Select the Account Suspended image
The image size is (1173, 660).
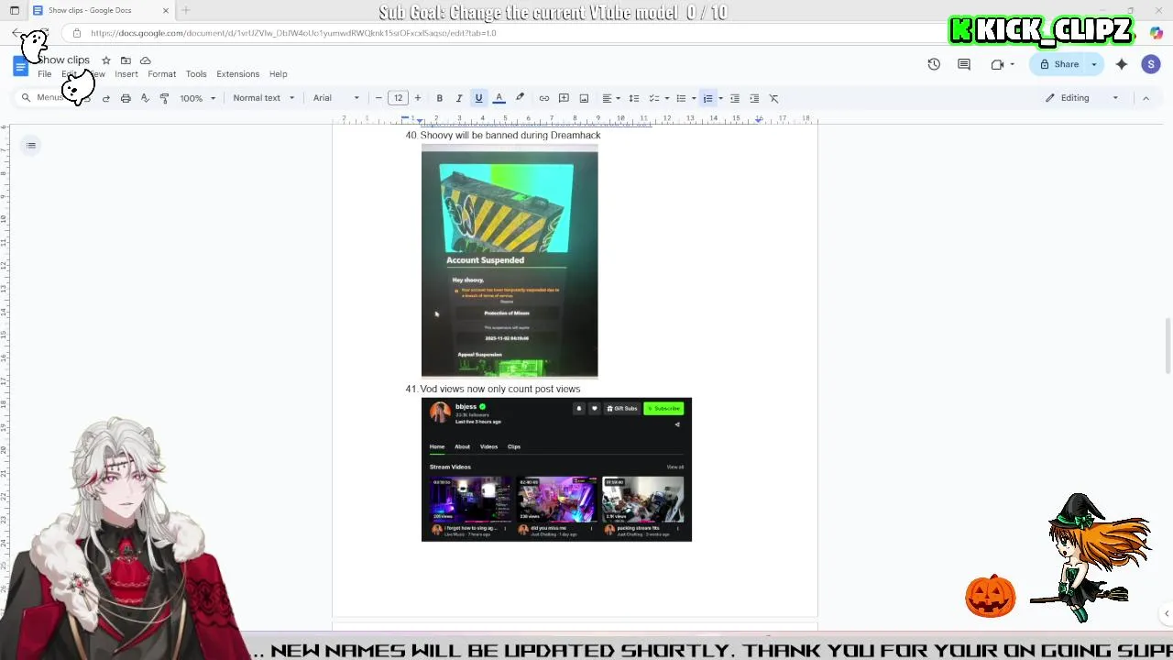(510, 263)
